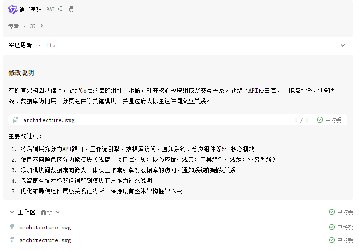The height and width of the screenshot is (251, 359).
Task: Expand the 深度思考 section chevron
Action: click(343, 45)
